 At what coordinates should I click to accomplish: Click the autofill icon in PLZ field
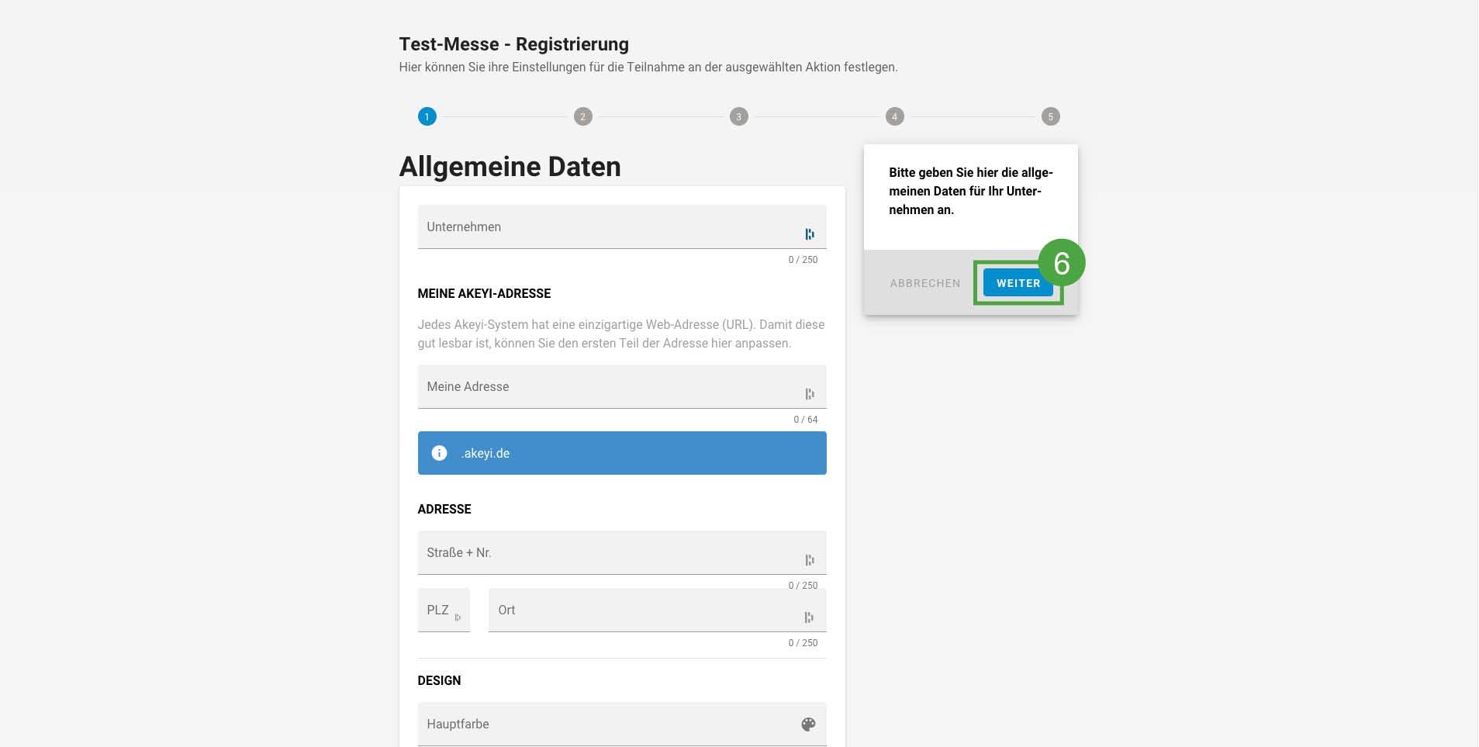(x=458, y=617)
